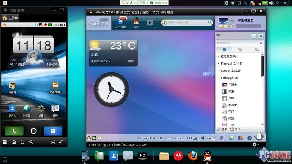Click the search icon in the phone nav bar
Screen dimensions: 292x164
click(31, 142)
